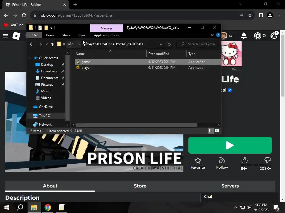
Task: Switch to the Home ribbon tab
Action: pyautogui.click(x=50, y=35)
